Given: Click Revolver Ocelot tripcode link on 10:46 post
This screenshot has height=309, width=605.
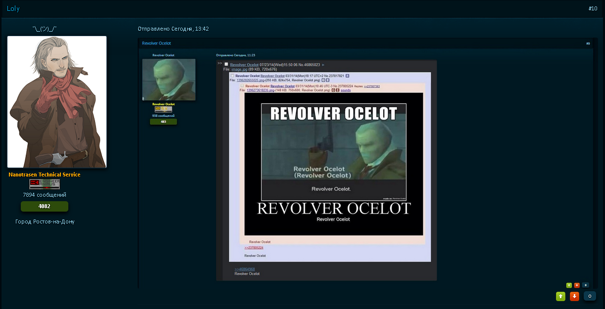Looking at the screenshot, I should pos(282,86).
